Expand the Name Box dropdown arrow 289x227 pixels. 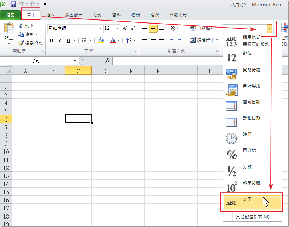tap(75, 61)
